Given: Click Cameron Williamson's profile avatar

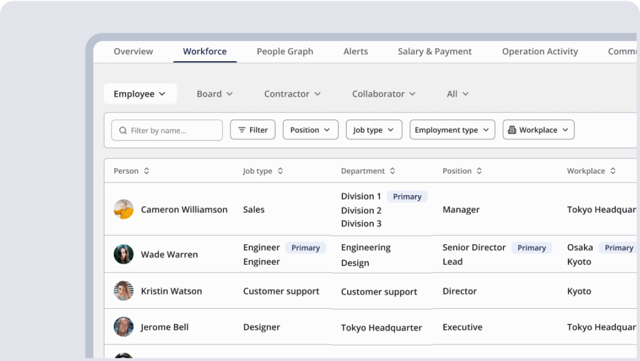Looking at the screenshot, I should tap(123, 210).
